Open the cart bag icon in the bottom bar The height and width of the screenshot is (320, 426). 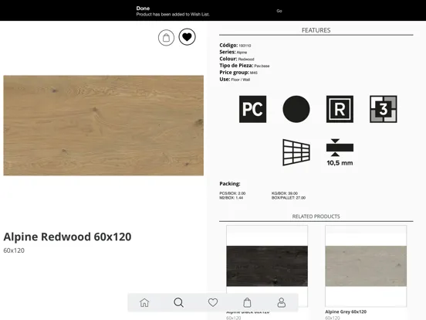point(247,302)
